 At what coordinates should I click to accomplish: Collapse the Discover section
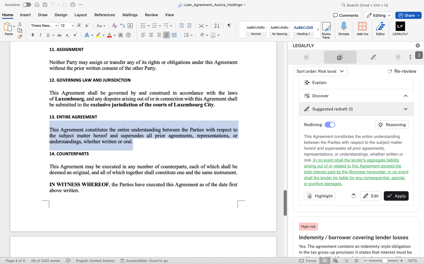click(406, 96)
